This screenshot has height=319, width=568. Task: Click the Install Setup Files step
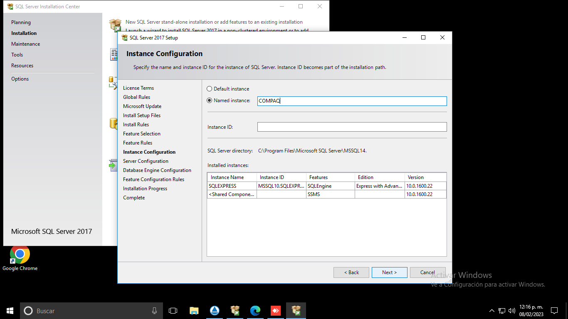[142, 115]
